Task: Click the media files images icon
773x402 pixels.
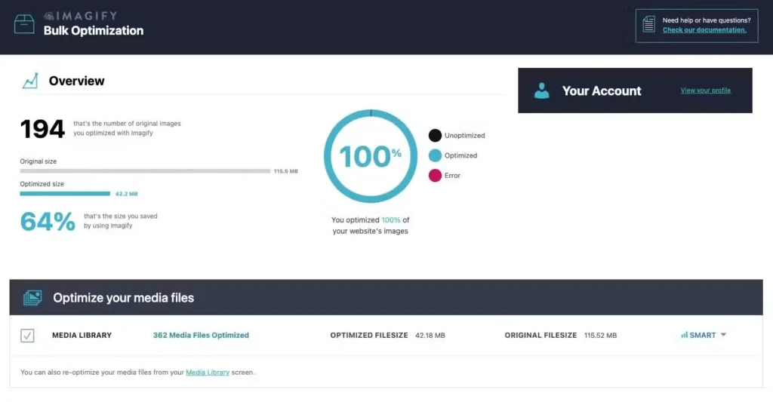Action: point(32,298)
